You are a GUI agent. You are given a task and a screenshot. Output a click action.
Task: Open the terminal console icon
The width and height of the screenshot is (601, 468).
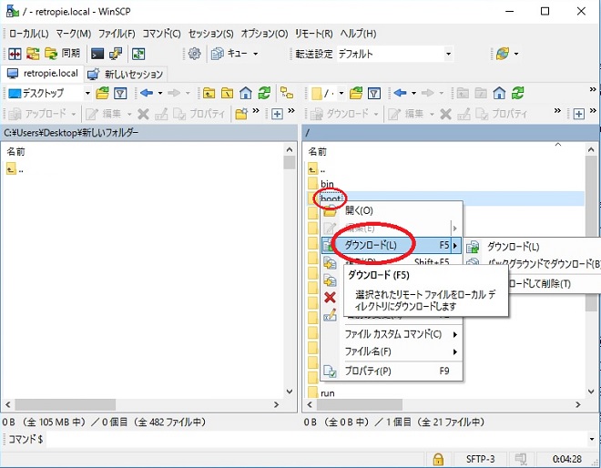[97, 54]
